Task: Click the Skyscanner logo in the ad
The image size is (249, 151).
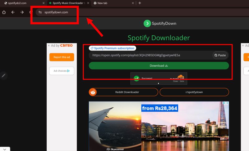Action: 115,149
